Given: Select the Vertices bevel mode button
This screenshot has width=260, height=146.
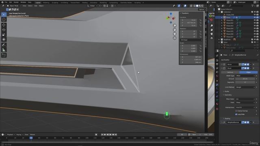Looking at the screenshot, I should [x=230, y=72].
